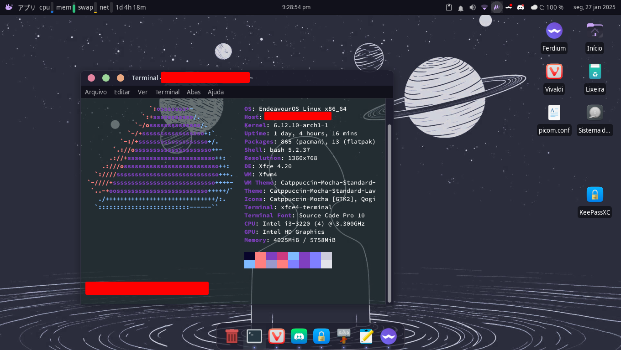Open the Terminal menu in menu bar

(x=168, y=92)
